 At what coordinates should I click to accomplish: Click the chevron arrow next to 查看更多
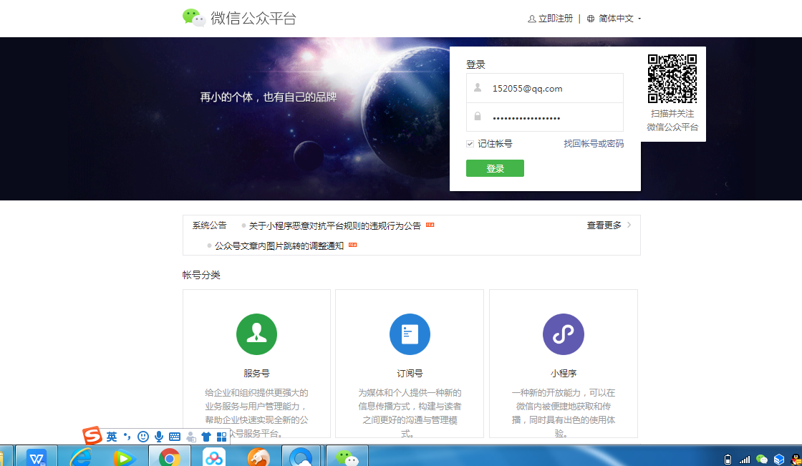pyautogui.click(x=629, y=225)
